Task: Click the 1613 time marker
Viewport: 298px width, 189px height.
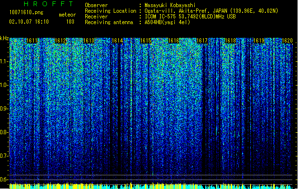Action: click(x=89, y=41)
